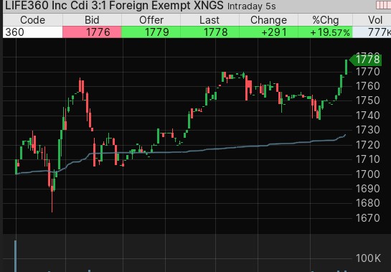Click the 1750 price axis label

coord(368,100)
